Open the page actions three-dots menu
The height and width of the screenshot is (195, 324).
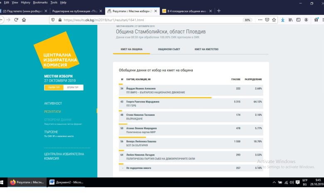(x=260, y=20)
